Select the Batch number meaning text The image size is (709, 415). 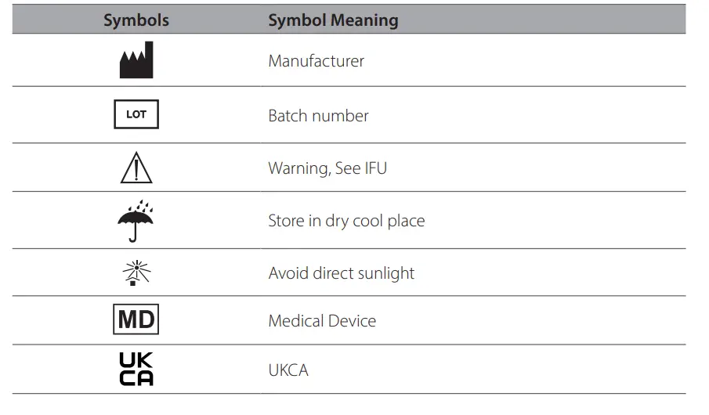318,116
